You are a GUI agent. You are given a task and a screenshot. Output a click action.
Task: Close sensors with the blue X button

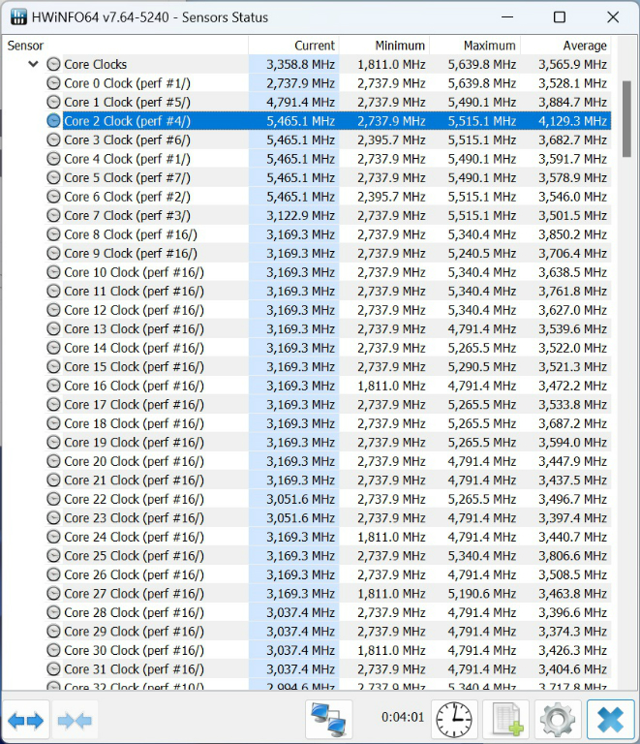tap(611, 720)
